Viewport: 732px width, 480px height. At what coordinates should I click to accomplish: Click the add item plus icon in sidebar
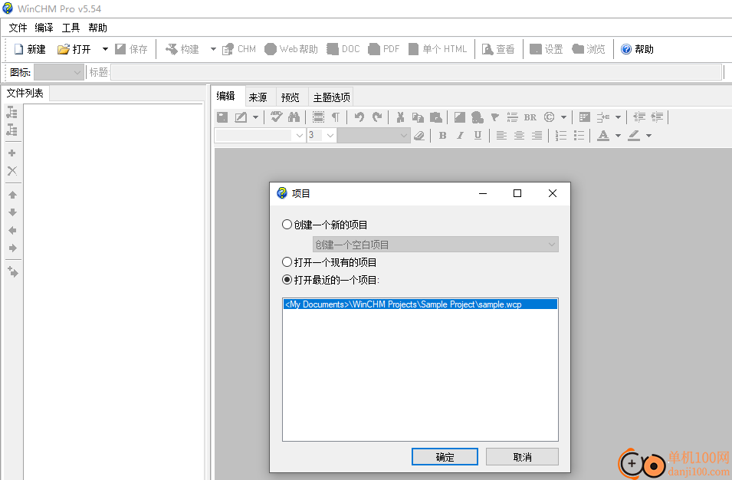pyautogui.click(x=12, y=153)
